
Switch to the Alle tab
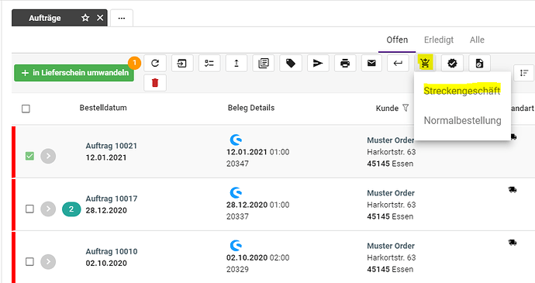coord(477,40)
